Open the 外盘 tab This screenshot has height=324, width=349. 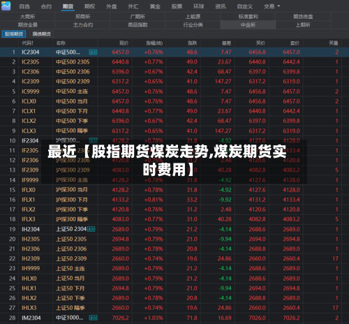point(112,6)
